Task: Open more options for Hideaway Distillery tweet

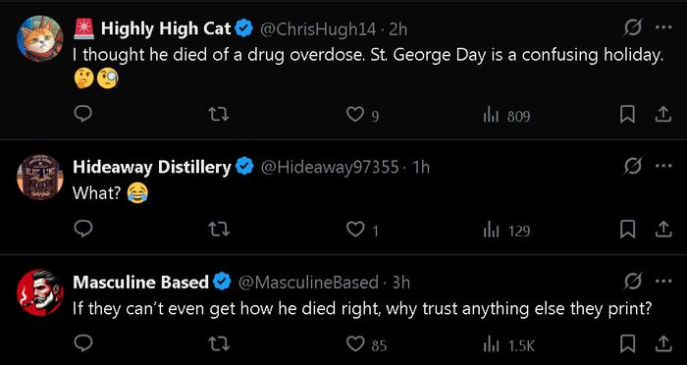Action: click(663, 166)
